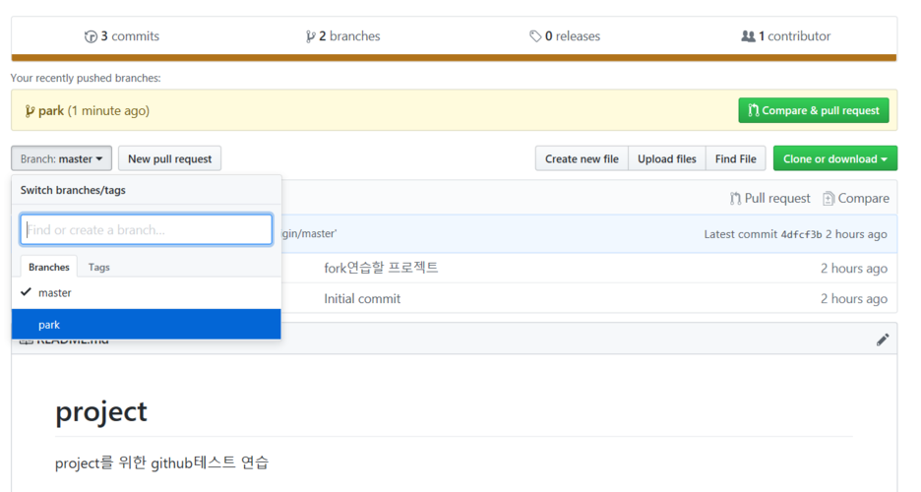Click 'Switch branches/tags' header text

coord(73,190)
